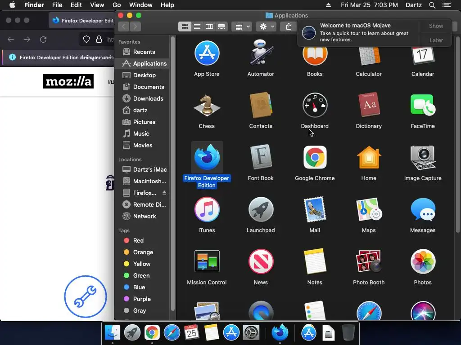Screen dimensions: 461x345
Task: Select the Launchpad application in Finder window
Action: click(261, 209)
